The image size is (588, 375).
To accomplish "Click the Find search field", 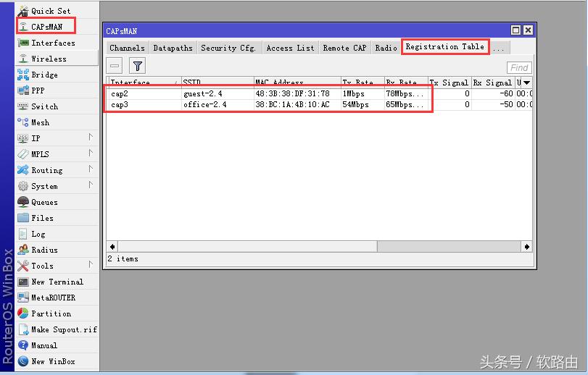I will 519,67.
